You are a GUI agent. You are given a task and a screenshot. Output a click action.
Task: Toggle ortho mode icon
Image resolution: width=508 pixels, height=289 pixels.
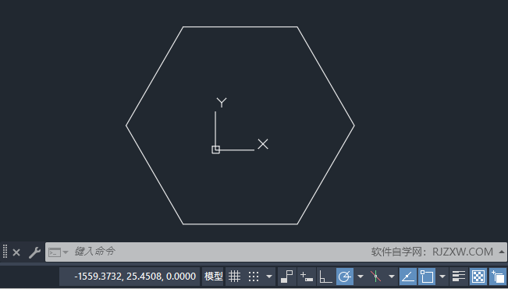pyautogui.click(x=325, y=277)
